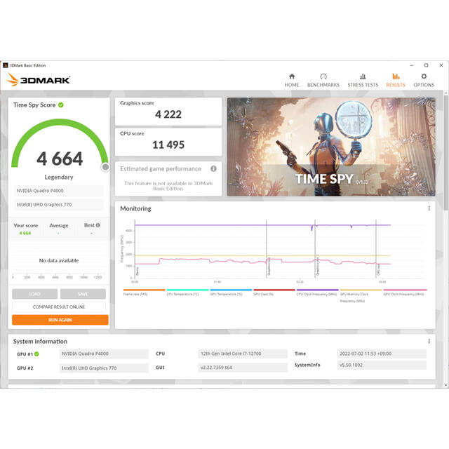Click the Your score value 4 664
Image resolution: width=449 pixels, height=449 pixels.
pyautogui.click(x=25, y=233)
